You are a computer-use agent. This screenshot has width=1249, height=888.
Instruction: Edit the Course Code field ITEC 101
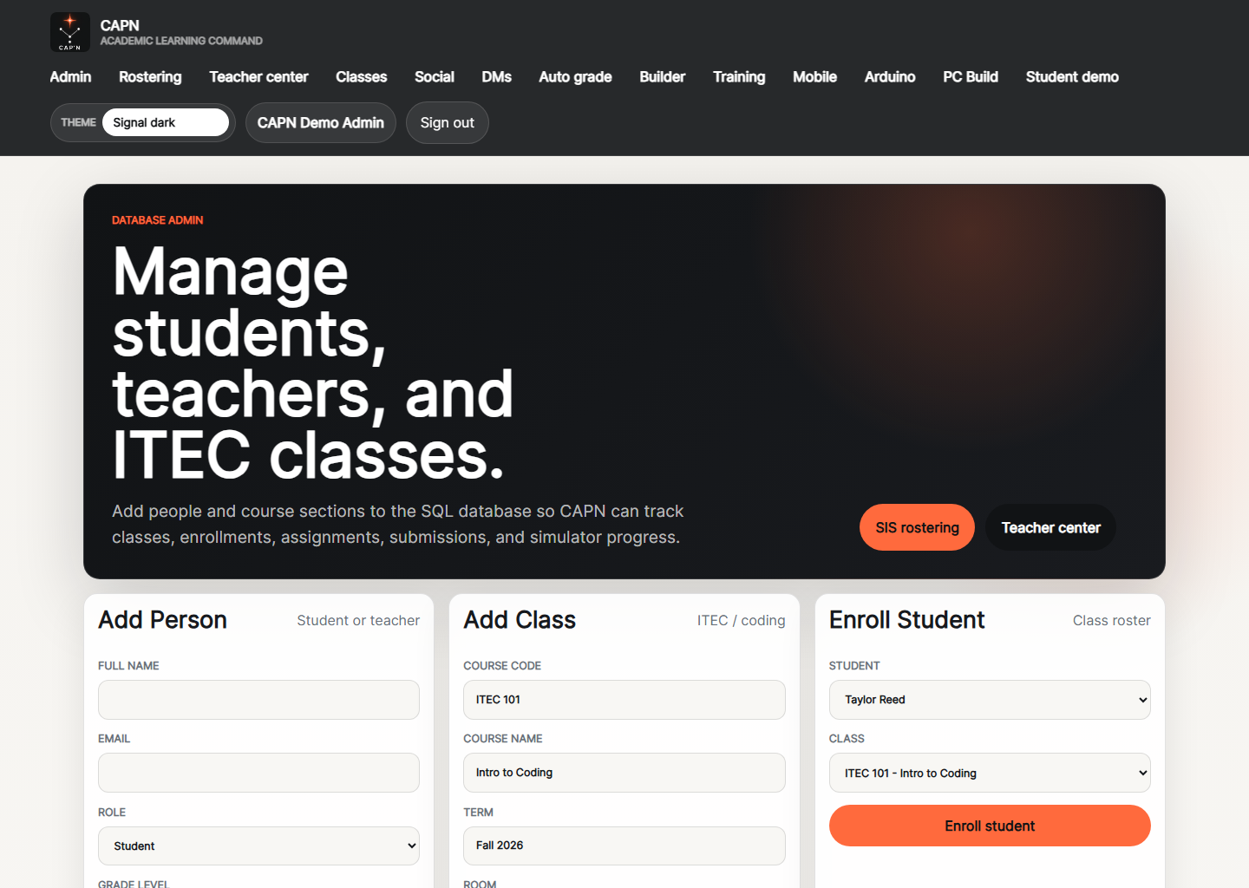[624, 700]
